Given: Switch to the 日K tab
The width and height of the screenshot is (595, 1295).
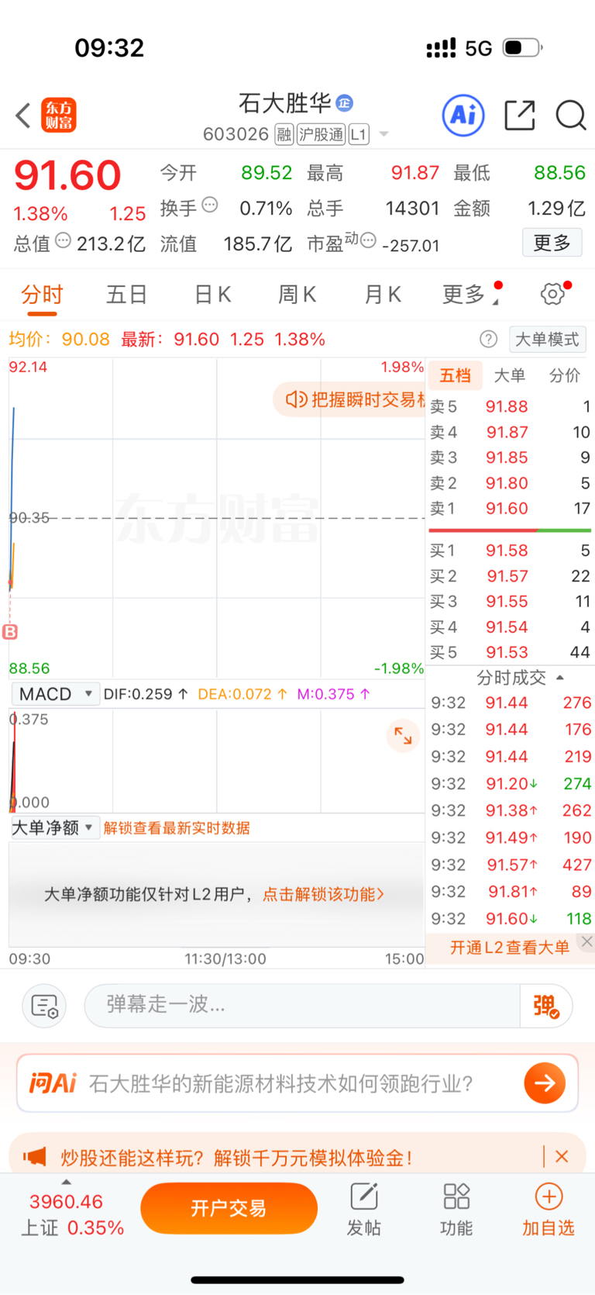Looking at the screenshot, I should 212,295.
